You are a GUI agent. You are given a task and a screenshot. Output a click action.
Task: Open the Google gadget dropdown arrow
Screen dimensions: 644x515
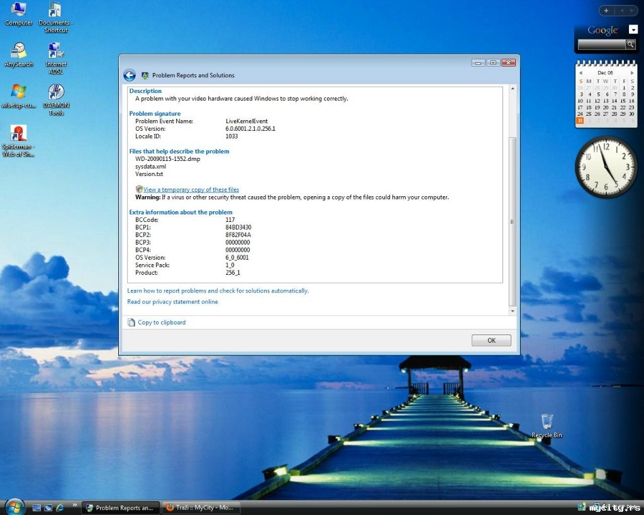(x=633, y=29)
